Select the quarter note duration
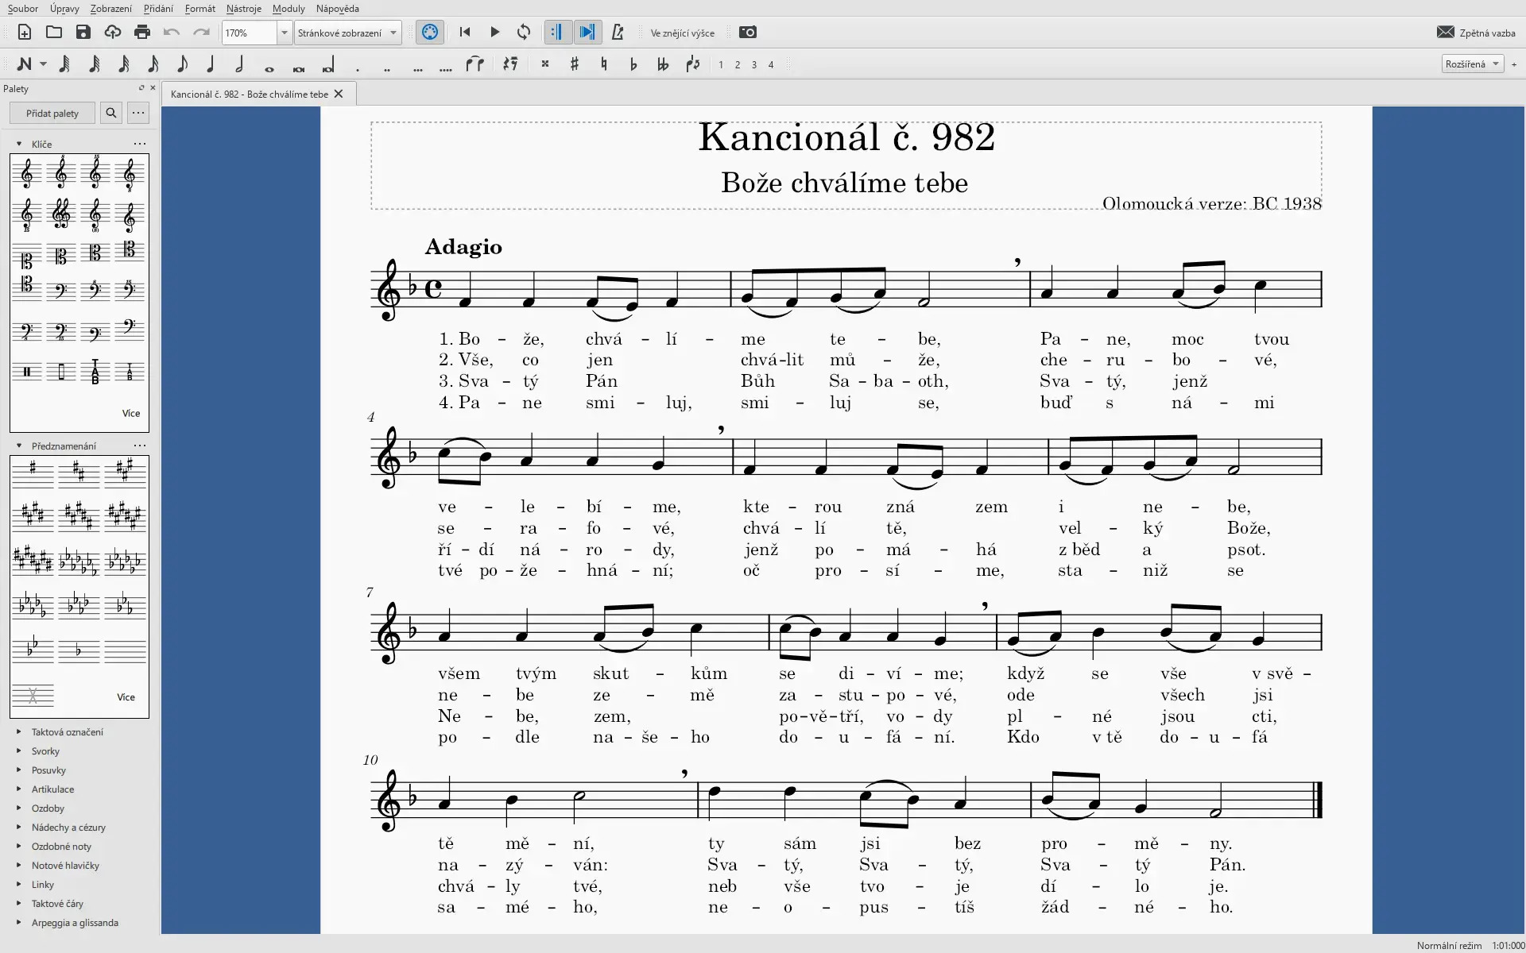 point(211,64)
